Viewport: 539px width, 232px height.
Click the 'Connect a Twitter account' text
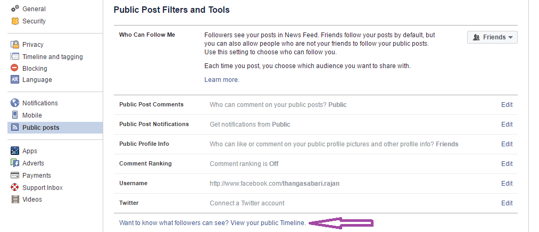click(247, 203)
